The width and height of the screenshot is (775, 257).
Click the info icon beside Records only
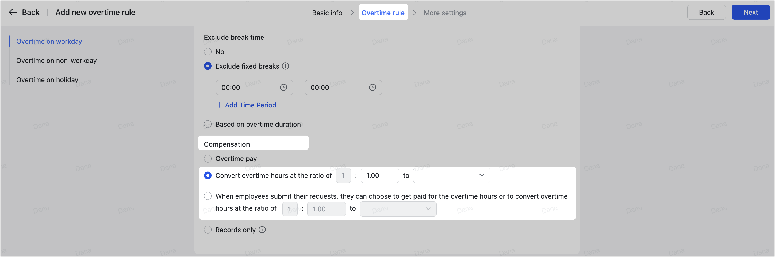tap(262, 230)
